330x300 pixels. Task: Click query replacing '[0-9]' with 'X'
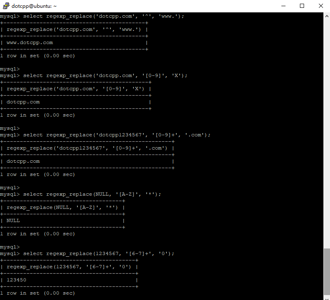(x=105, y=76)
